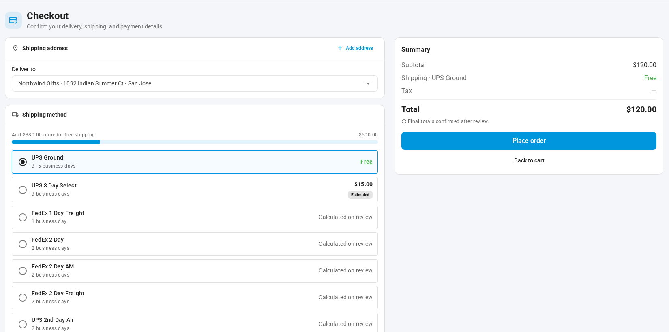Image resolution: width=669 pixels, height=332 pixels.
Task: Click the Tax label in Summary
Action: point(407,91)
